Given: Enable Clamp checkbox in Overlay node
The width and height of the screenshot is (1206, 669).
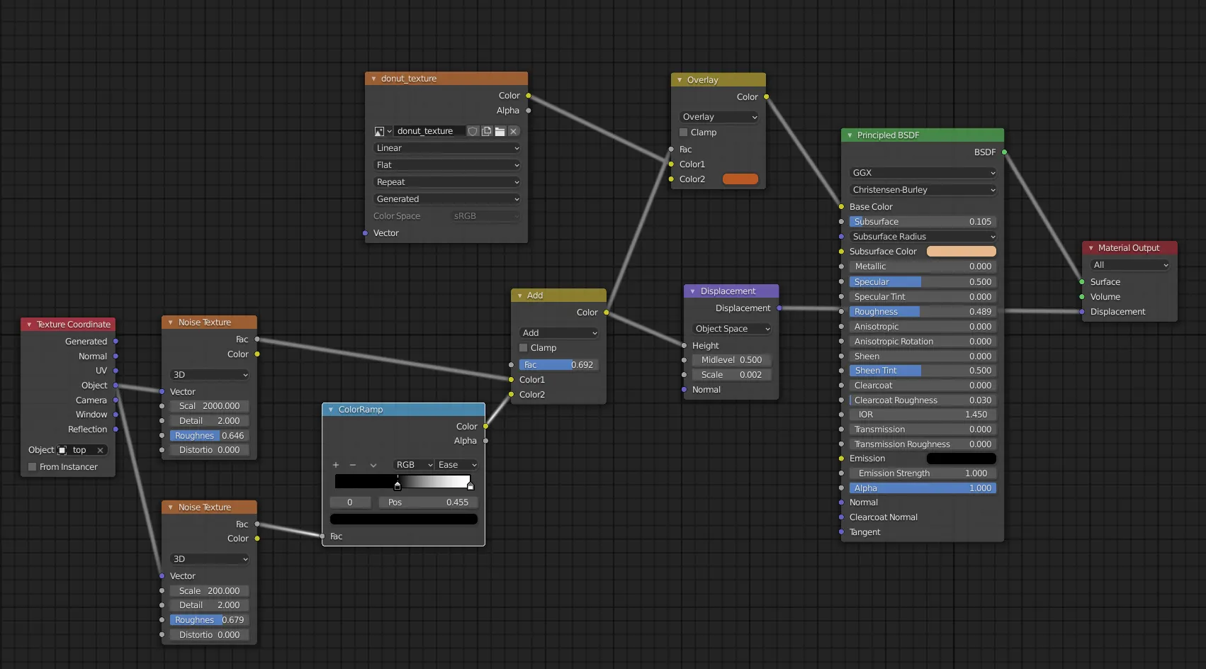Looking at the screenshot, I should click(684, 133).
